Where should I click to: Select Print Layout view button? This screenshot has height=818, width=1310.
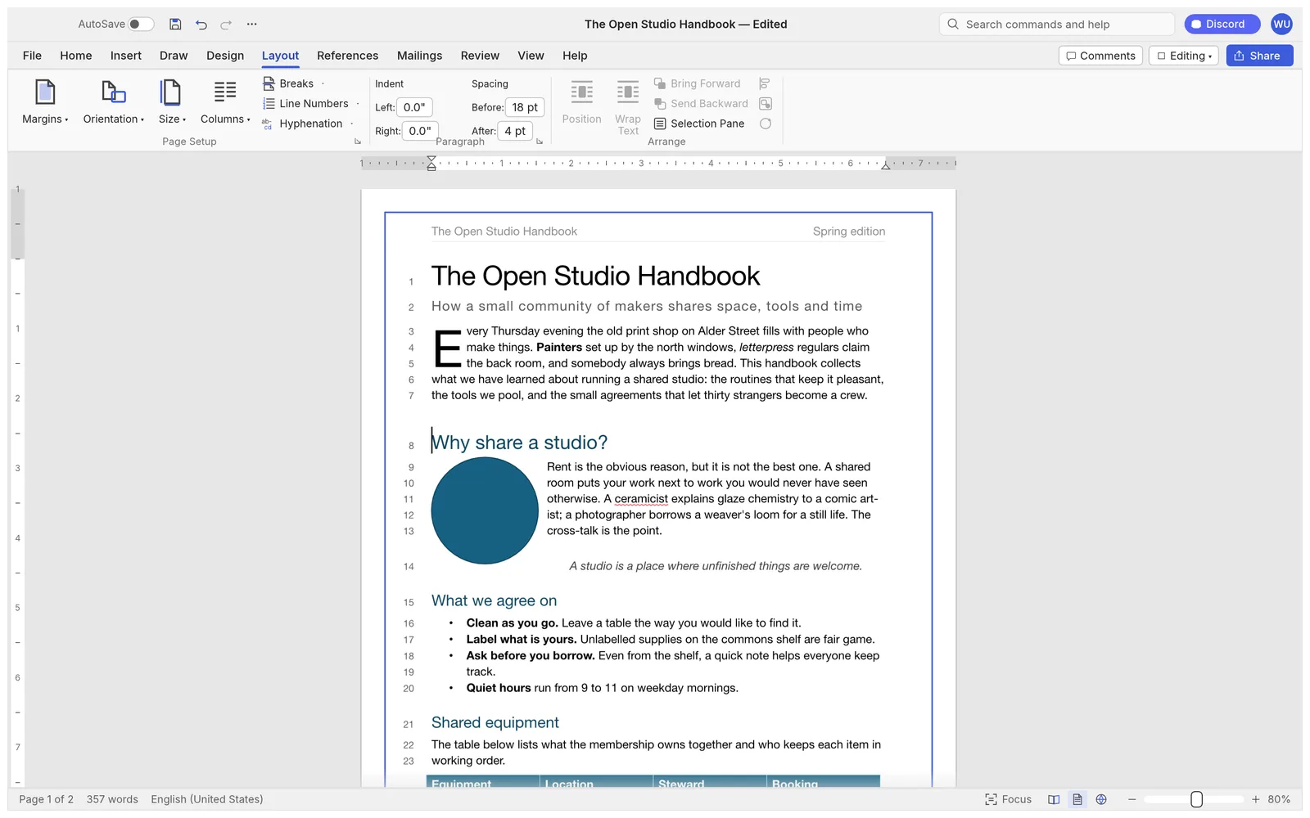(x=1077, y=799)
